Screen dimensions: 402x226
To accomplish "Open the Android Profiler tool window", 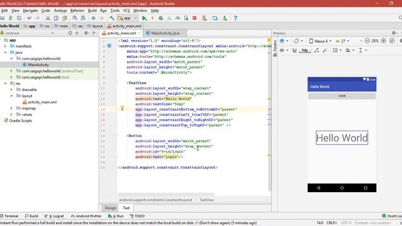I will point(86,216).
